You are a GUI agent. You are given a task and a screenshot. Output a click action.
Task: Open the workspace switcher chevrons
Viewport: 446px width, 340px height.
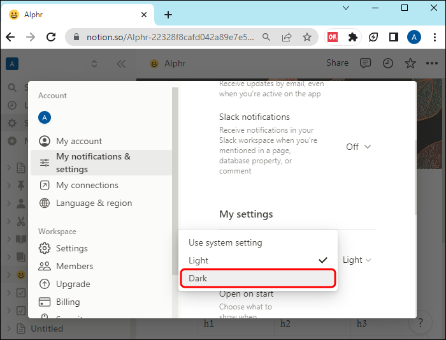(94, 64)
